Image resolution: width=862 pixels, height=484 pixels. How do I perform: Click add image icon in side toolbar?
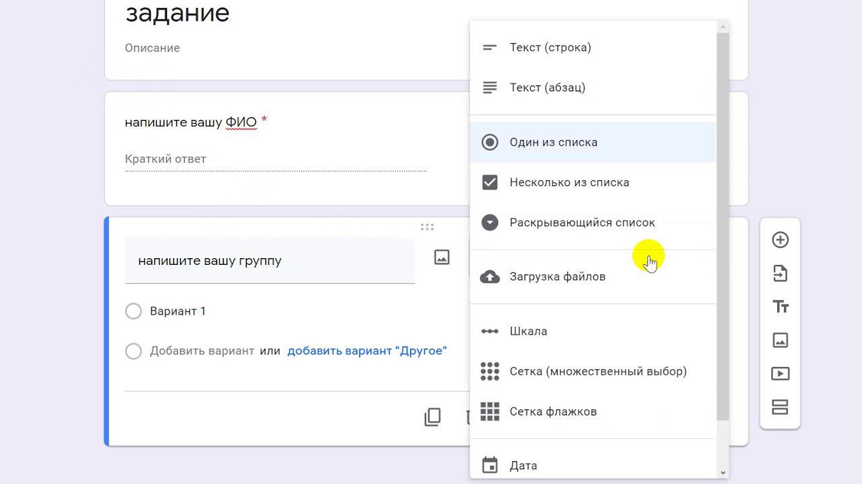780,340
